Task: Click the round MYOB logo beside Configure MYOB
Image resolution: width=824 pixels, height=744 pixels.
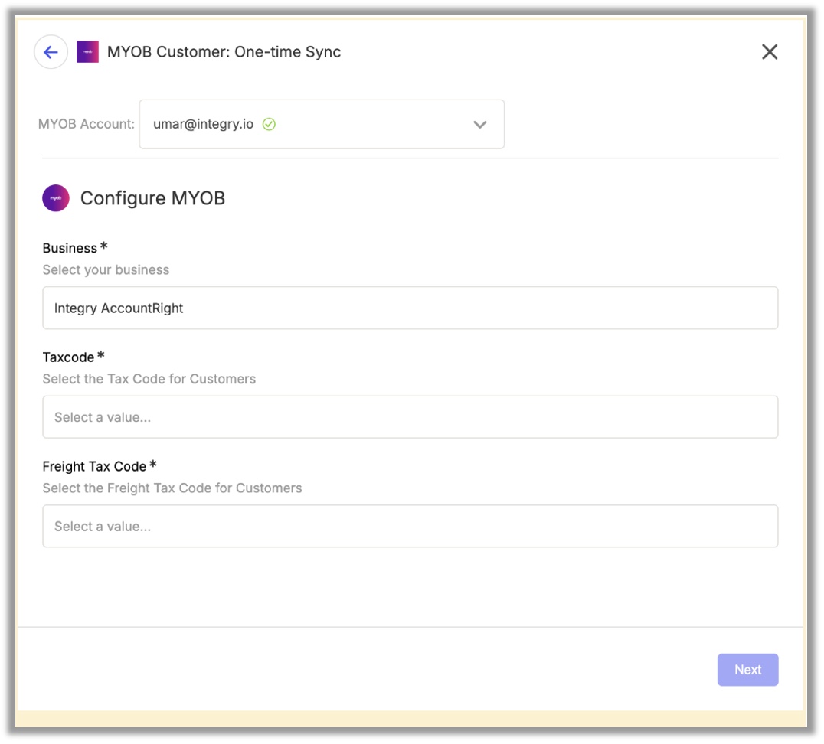Action: coord(56,198)
